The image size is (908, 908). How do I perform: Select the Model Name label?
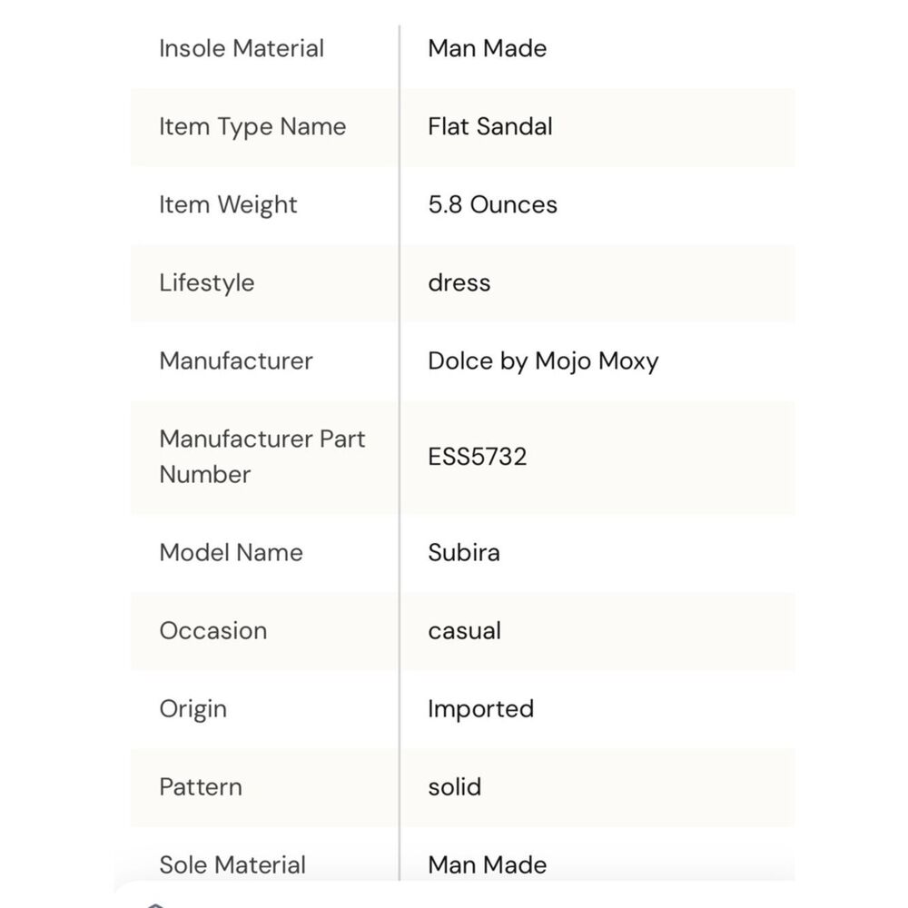pyautogui.click(x=231, y=552)
